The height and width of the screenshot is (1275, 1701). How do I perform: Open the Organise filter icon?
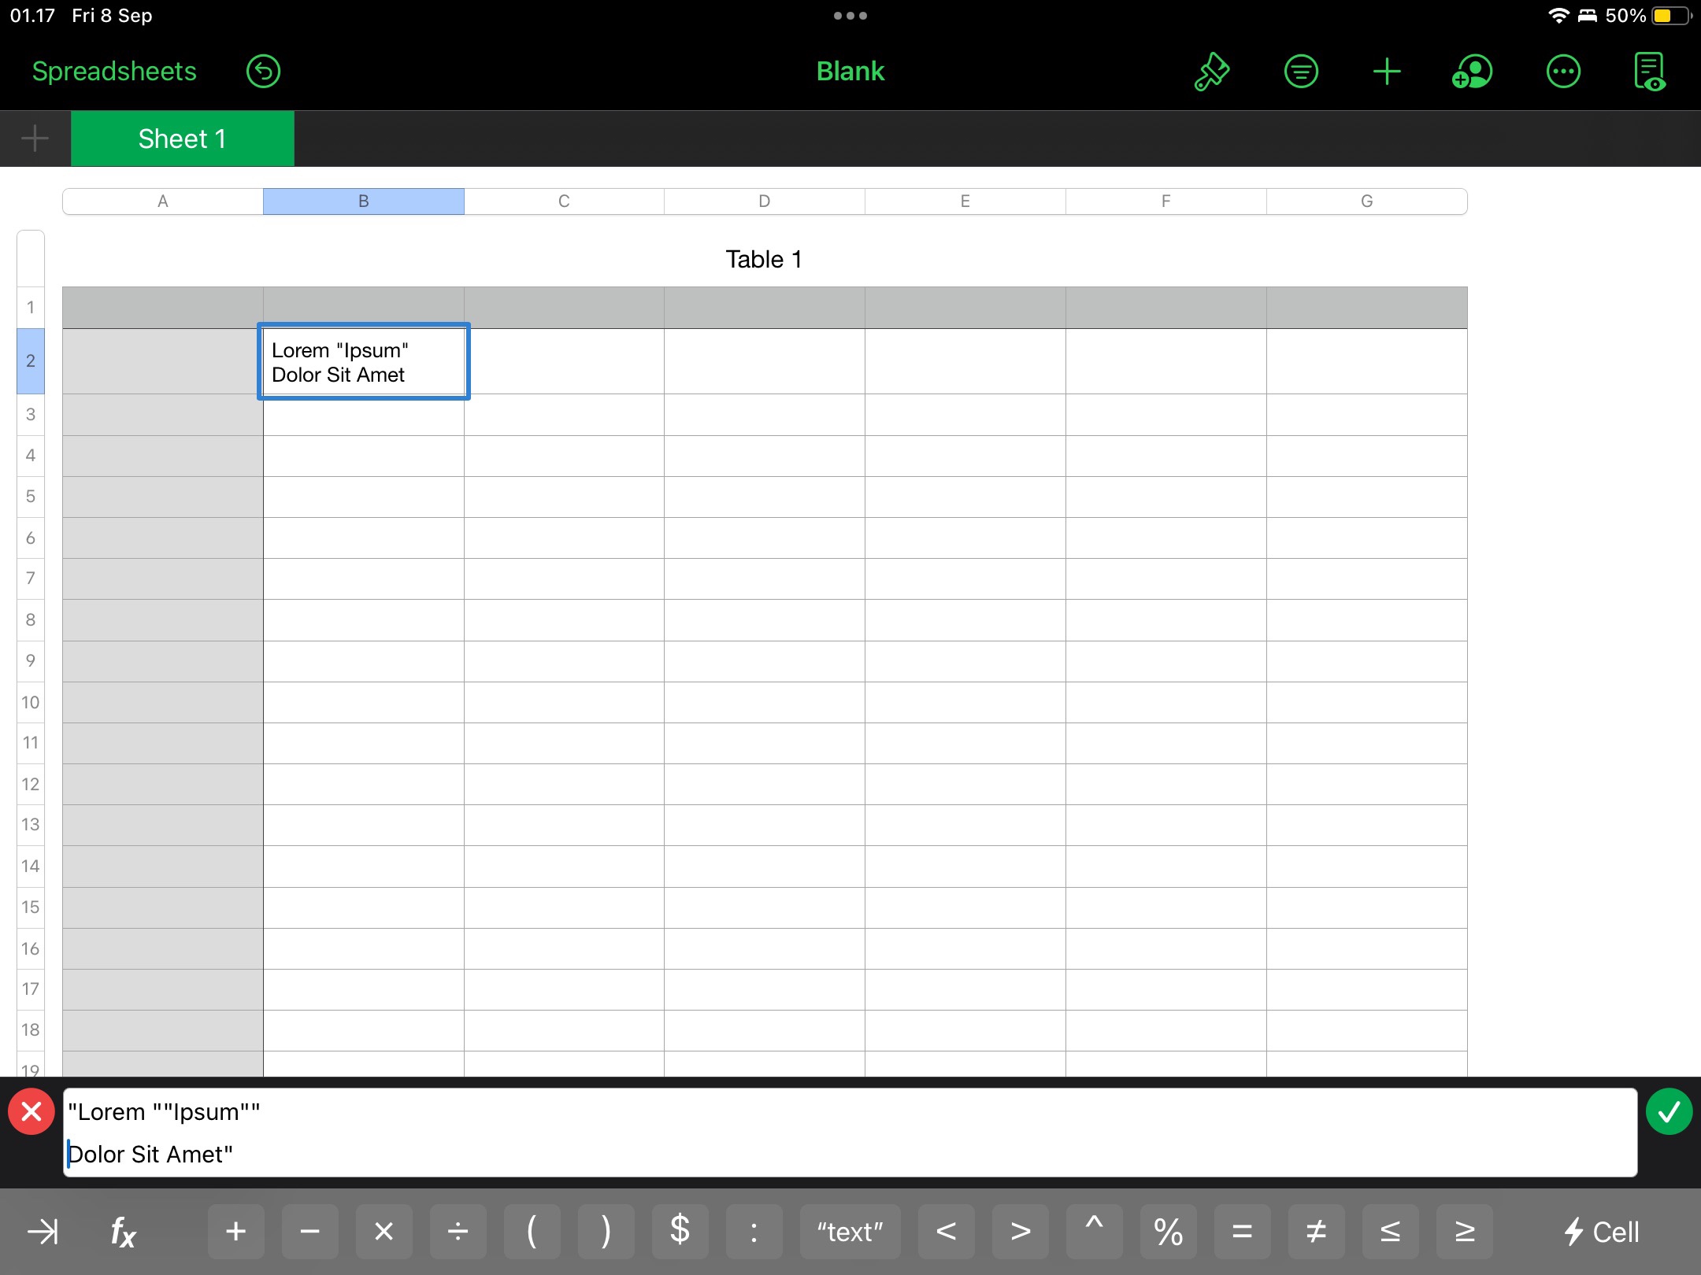1301,72
